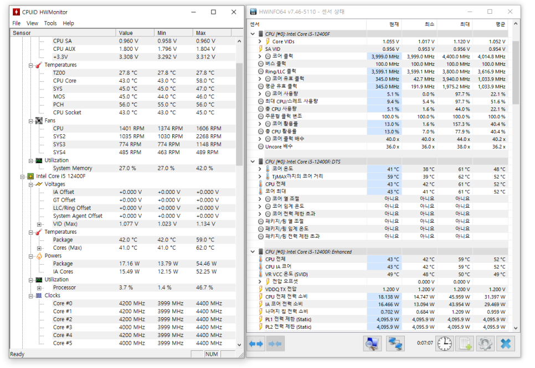Start logging with HWiNFO sheet-plus icon
535x368 pixels.
[465, 344]
